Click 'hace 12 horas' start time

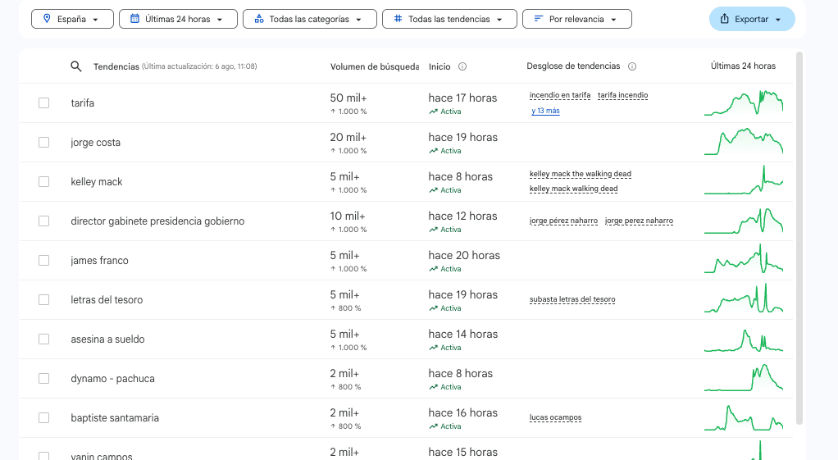point(462,216)
